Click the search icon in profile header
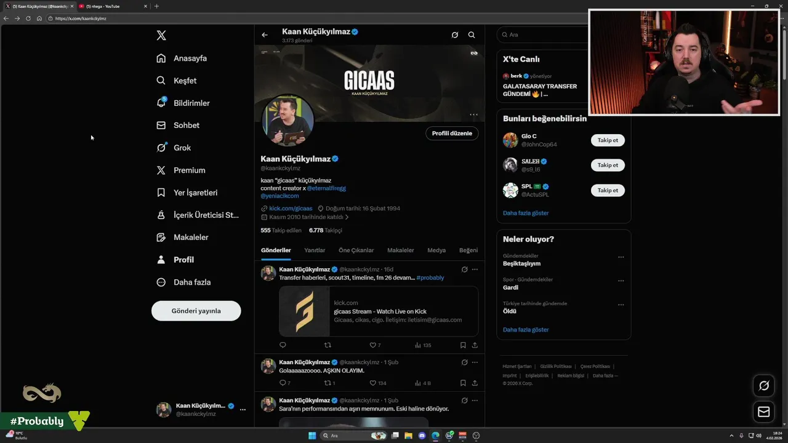788x443 pixels. point(472,35)
